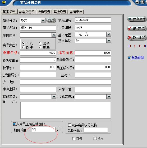Image resolution: width=147 pixels, height=148 pixels.
Task: Click the 商品名称 field
Action: point(38,28)
